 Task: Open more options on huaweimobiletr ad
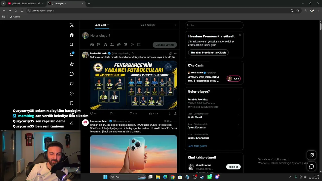(x=175, y=121)
